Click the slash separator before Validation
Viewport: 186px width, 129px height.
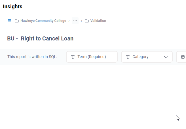(x=82, y=21)
